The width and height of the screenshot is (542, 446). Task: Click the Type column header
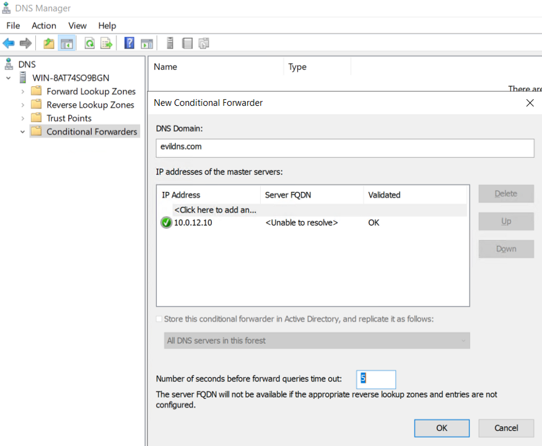pyautogui.click(x=317, y=67)
